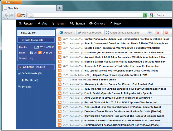The width and height of the screenshot is (173, 131).
Task: Select the New Tab browser tab
Action: (x=29, y=8)
